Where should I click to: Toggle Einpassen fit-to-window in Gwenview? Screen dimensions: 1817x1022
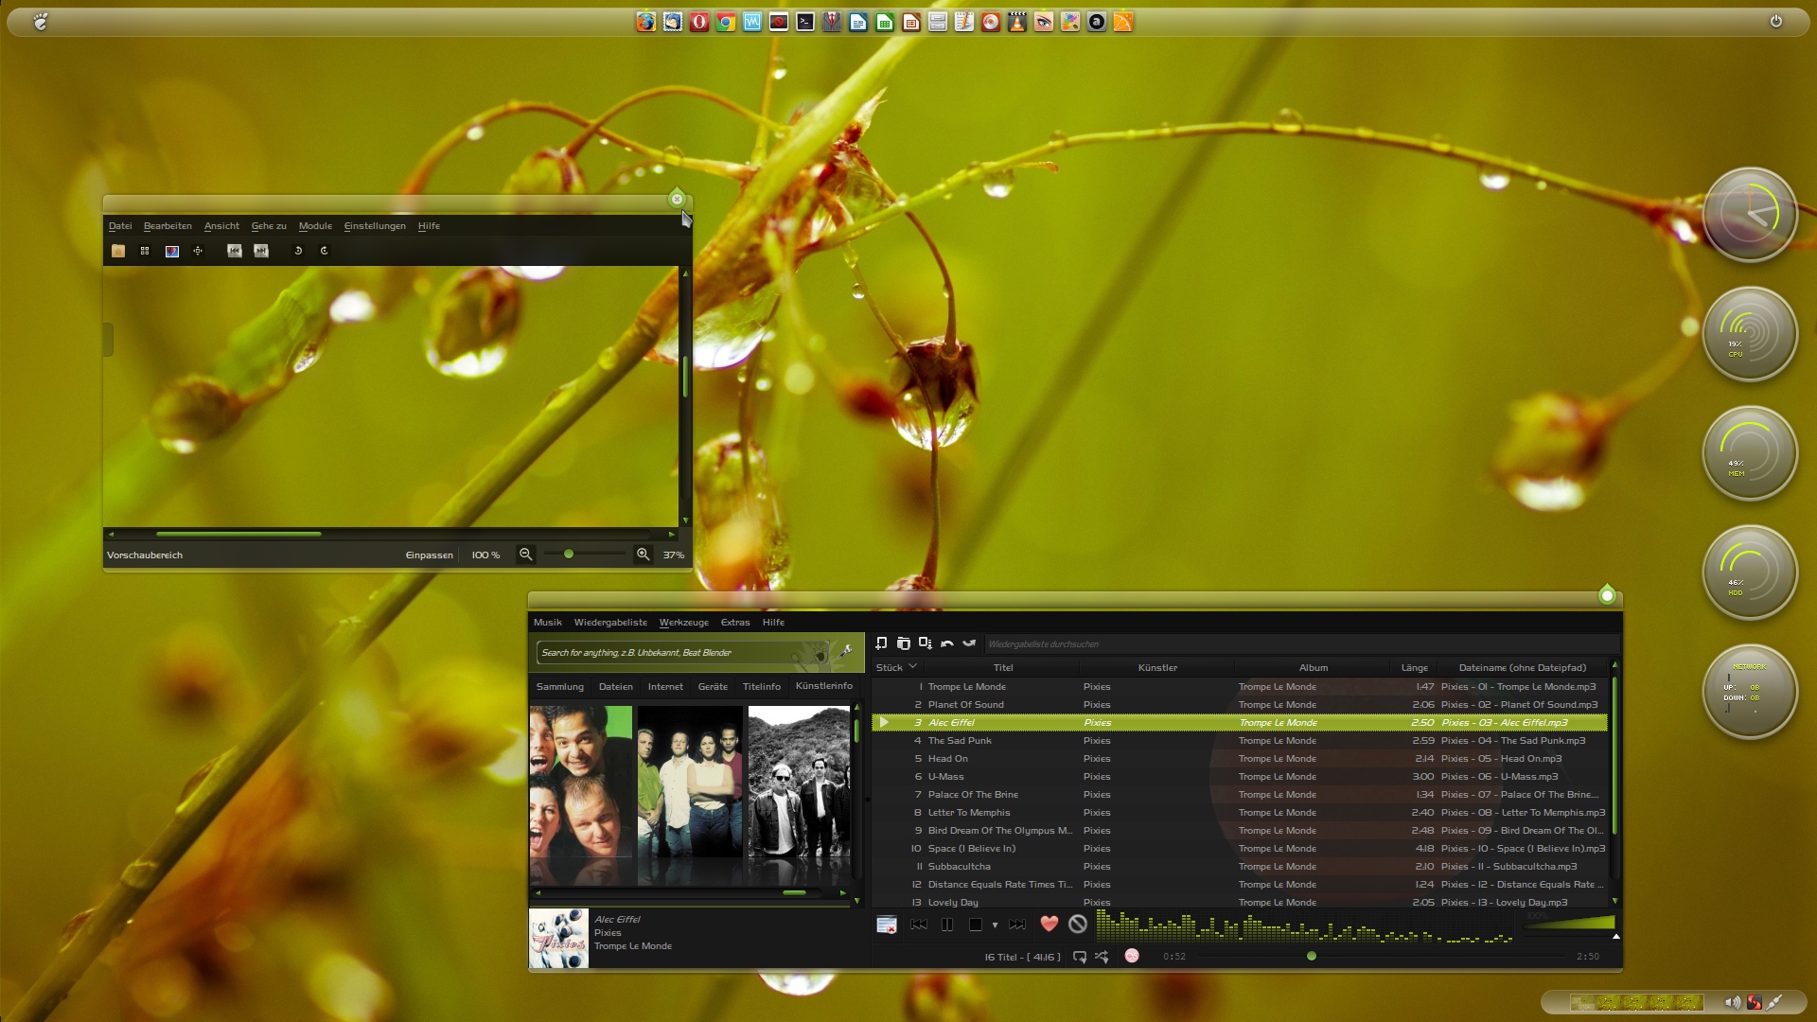[430, 555]
